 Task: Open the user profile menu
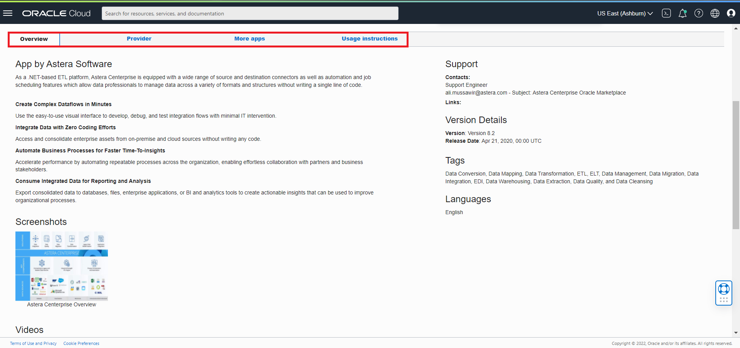731,14
